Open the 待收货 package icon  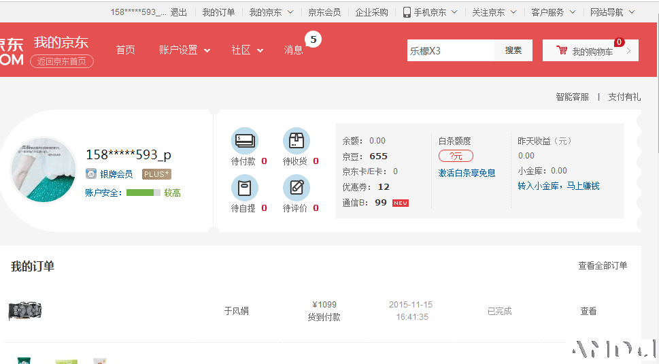(297, 141)
